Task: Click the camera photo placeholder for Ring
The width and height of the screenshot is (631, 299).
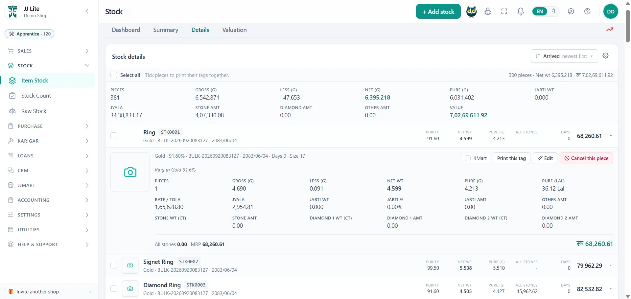Action: [x=130, y=172]
